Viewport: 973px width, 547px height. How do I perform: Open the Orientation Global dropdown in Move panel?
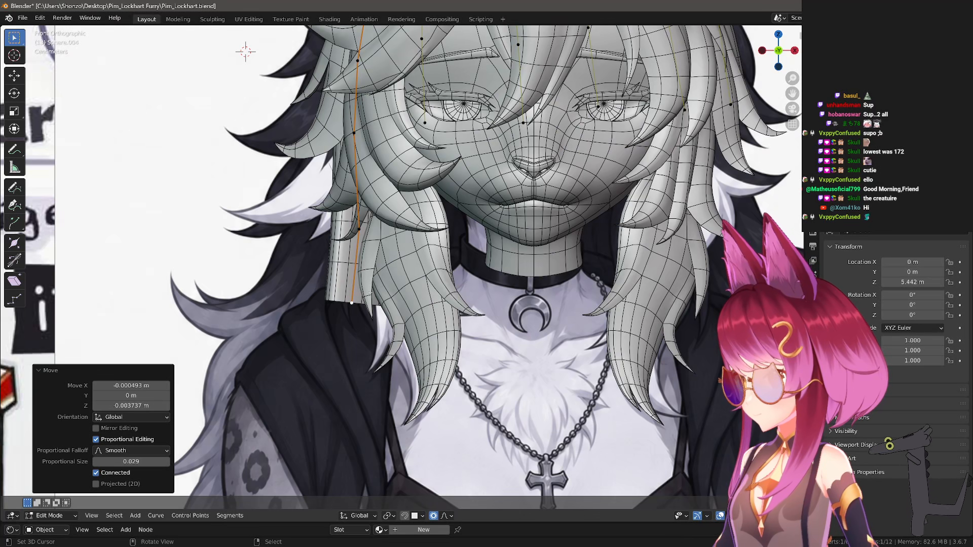click(x=131, y=417)
